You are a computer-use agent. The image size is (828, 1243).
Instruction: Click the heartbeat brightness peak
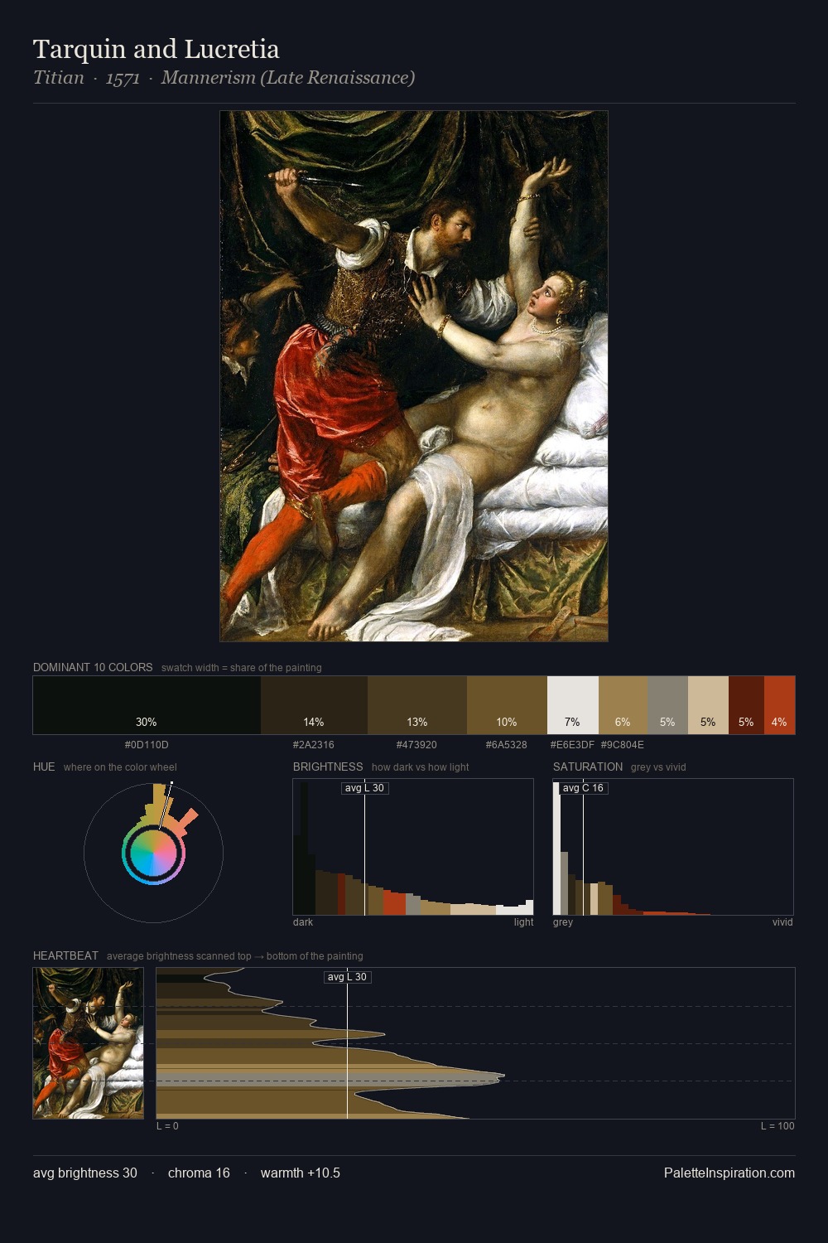(502, 1076)
